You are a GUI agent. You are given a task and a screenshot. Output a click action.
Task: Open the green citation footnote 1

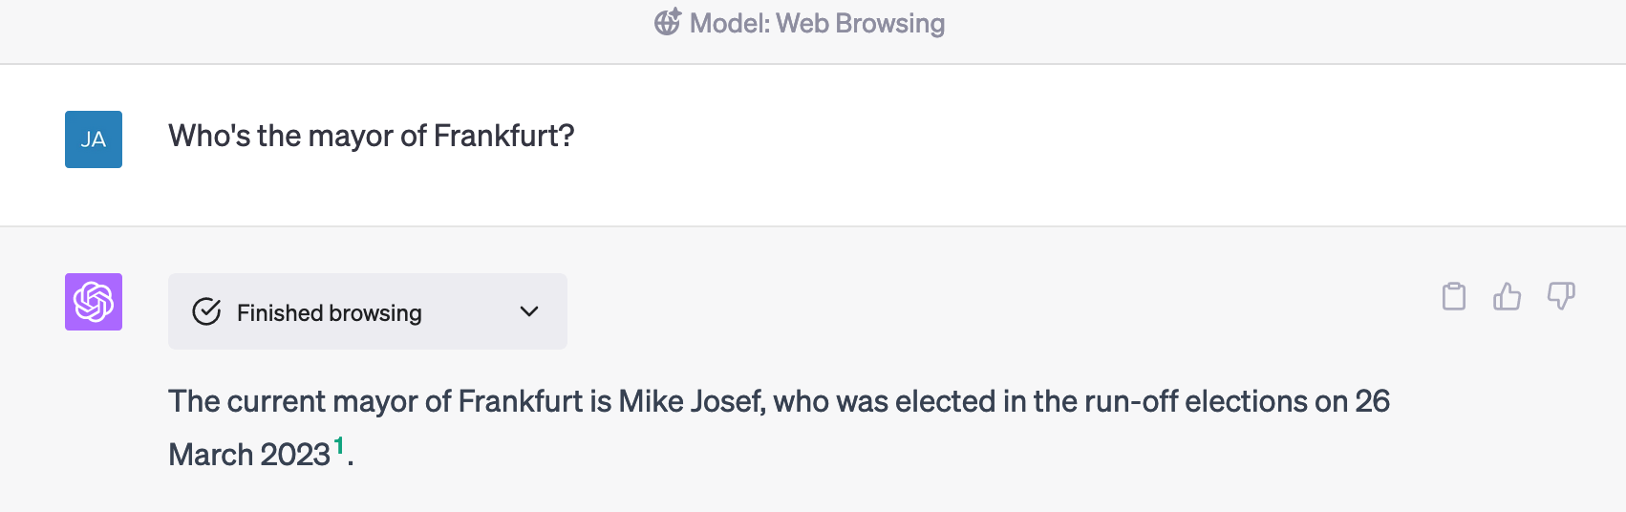339,445
